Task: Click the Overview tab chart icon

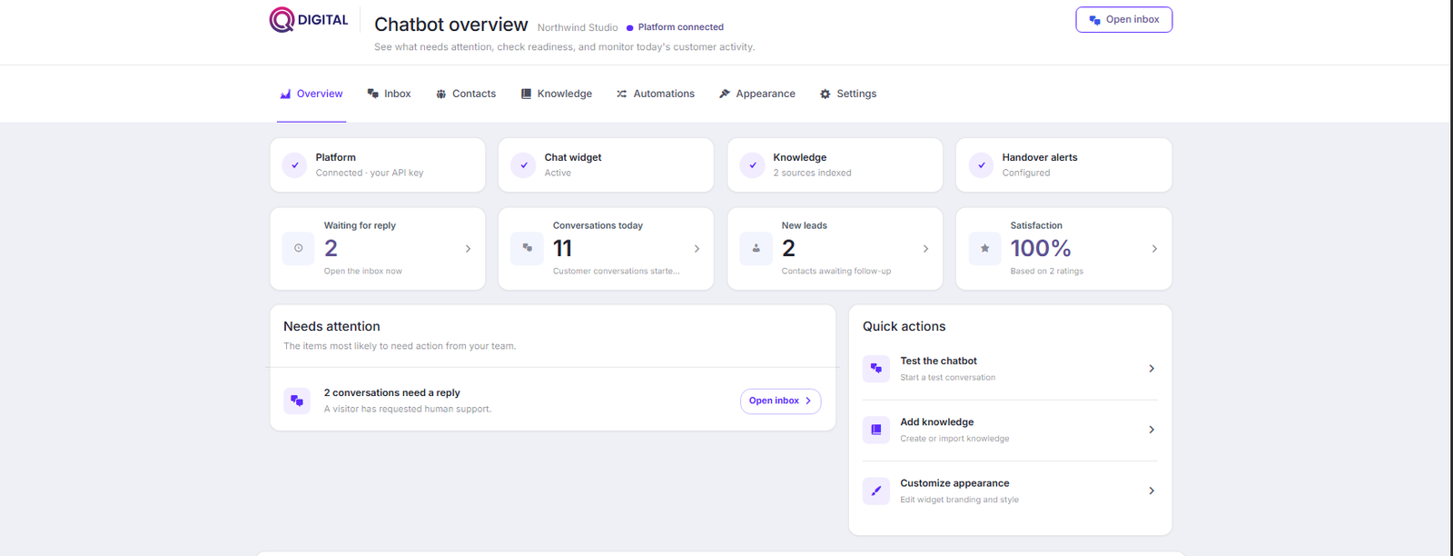Action: [x=285, y=94]
